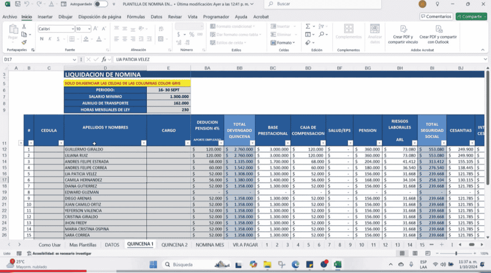Screen dimensions: 491x273
Task: Open the Disposición de página tab
Action: [x=100, y=17]
